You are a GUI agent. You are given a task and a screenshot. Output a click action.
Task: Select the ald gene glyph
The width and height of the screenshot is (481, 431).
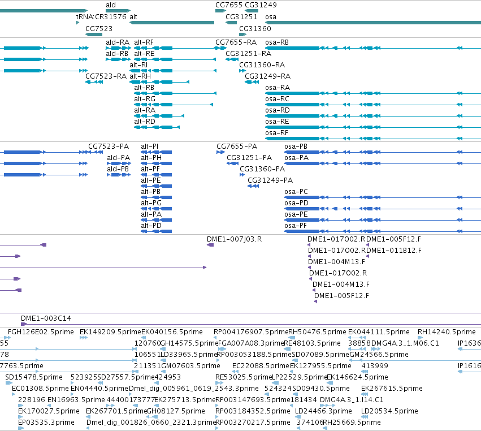(x=118, y=11)
